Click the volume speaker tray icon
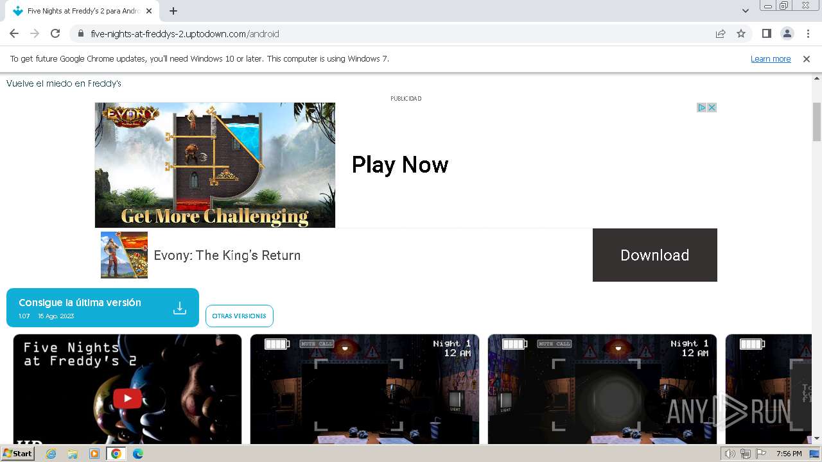Image resolution: width=822 pixels, height=462 pixels. [730, 454]
